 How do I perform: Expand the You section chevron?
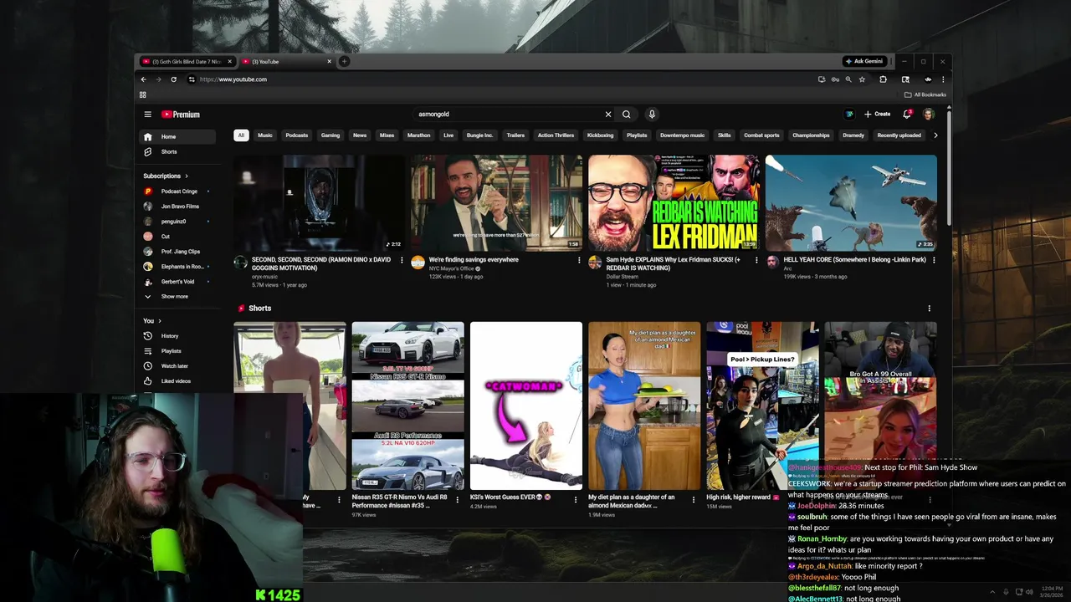click(160, 321)
